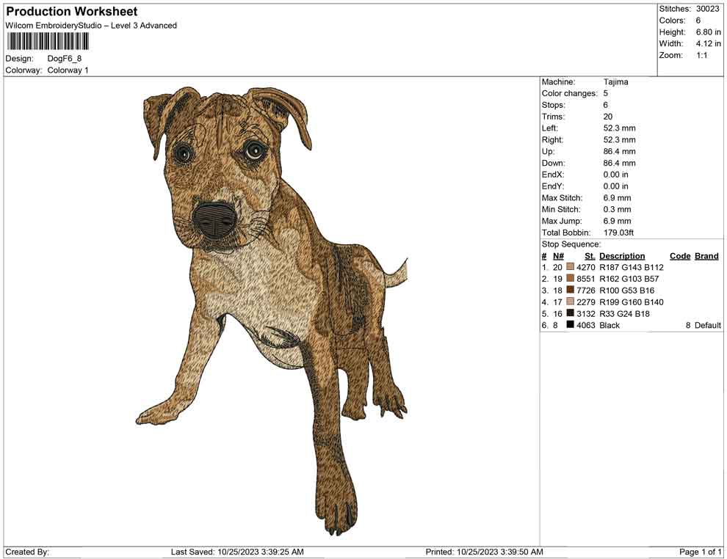Viewport: 727px width, 559px height.
Task: Click the light tan swatch for stop 4
Action: pos(570,302)
